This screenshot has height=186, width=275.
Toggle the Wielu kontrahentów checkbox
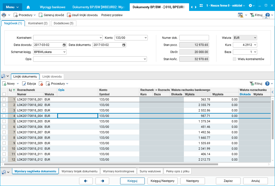tap(234, 59)
